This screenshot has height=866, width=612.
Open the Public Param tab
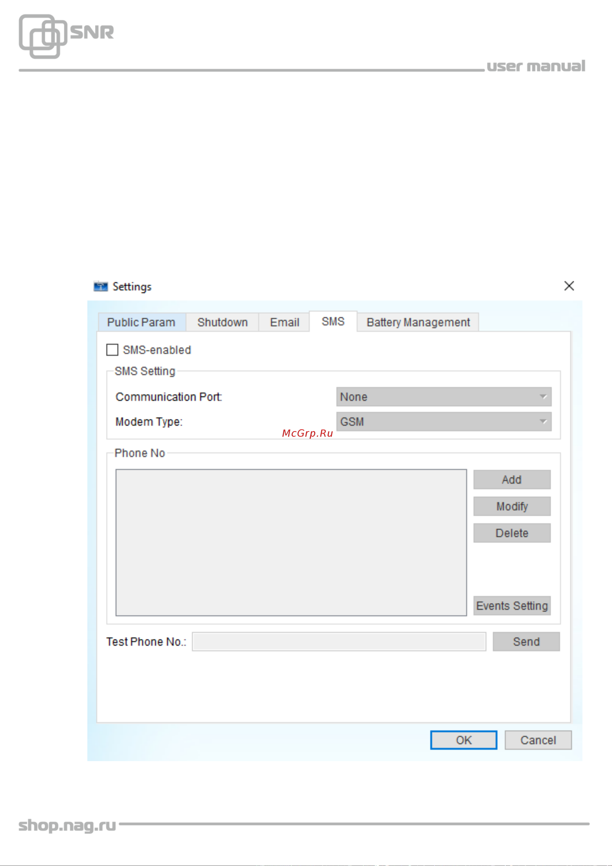click(x=142, y=322)
